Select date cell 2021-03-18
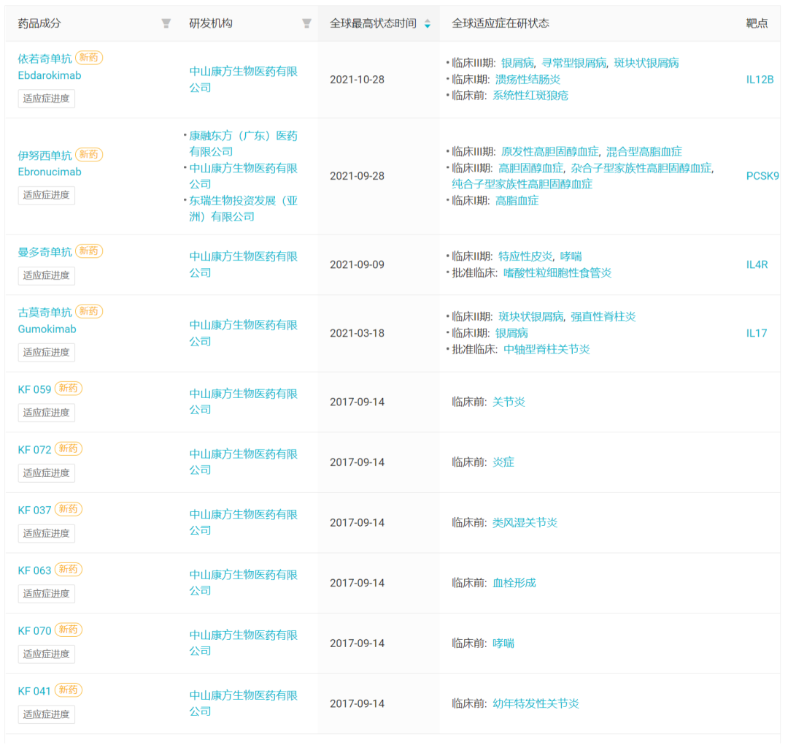 tap(357, 333)
